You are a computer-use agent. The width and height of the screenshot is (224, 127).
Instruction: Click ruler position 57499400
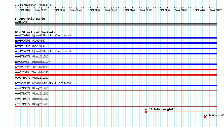coord(181,10)
